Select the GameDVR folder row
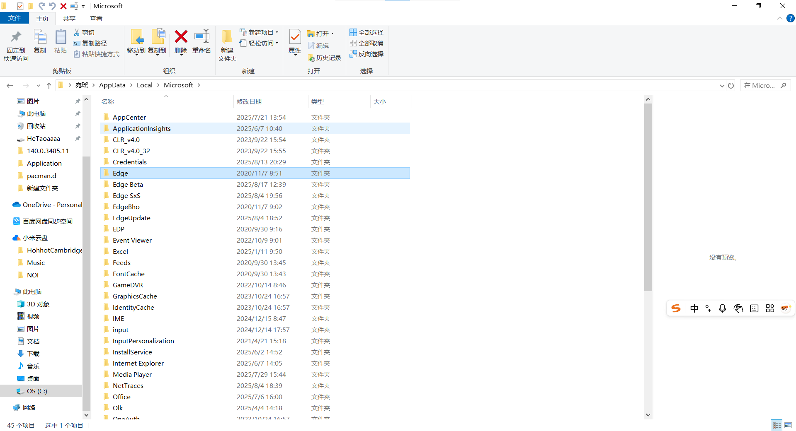This screenshot has width=796, height=431. [x=255, y=285]
